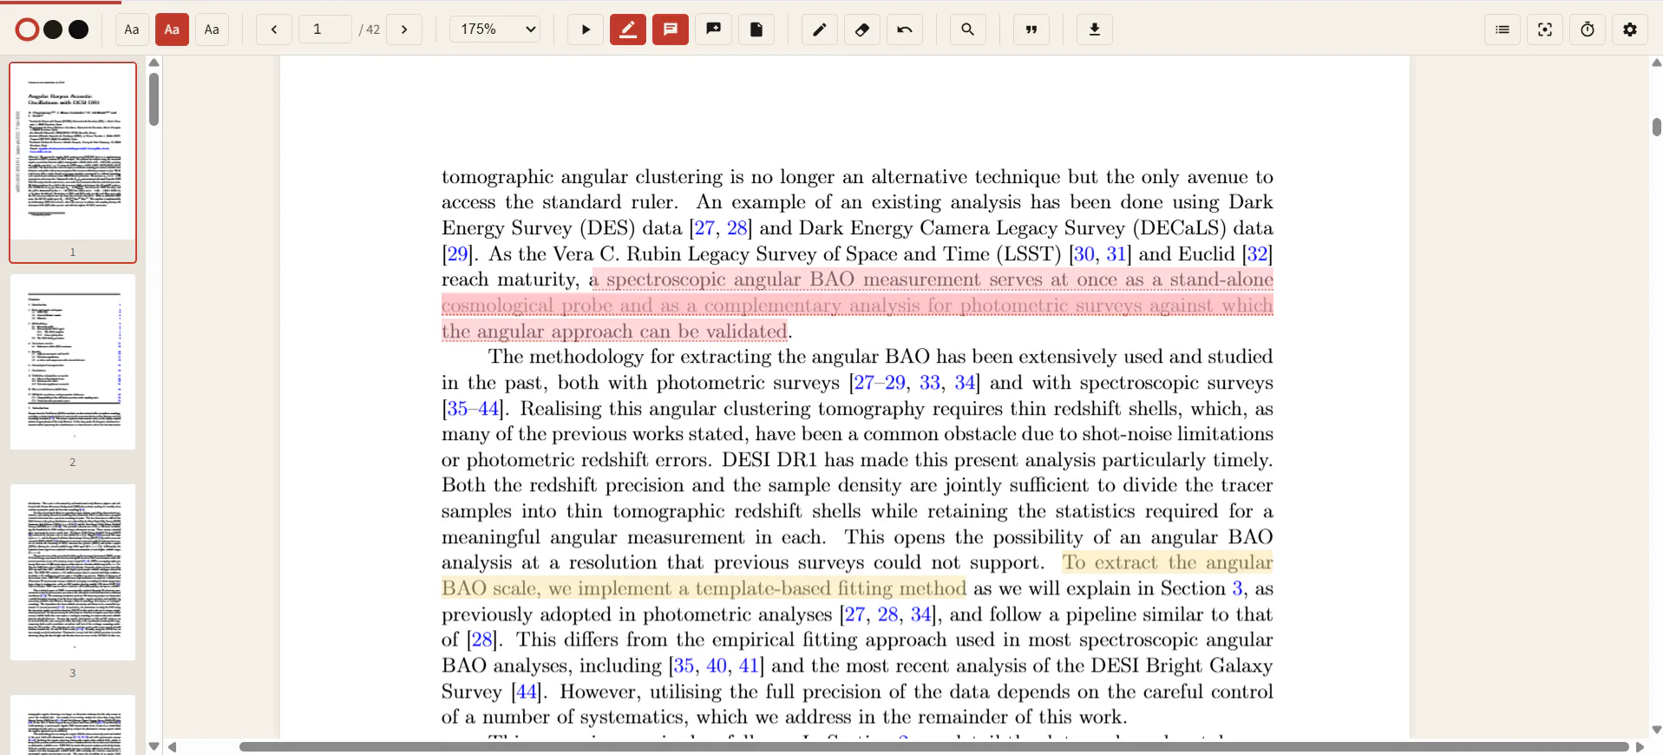The image size is (1663, 755).
Task: Open citation 32 after Euclid
Action: pyautogui.click(x=1257, y=254)
